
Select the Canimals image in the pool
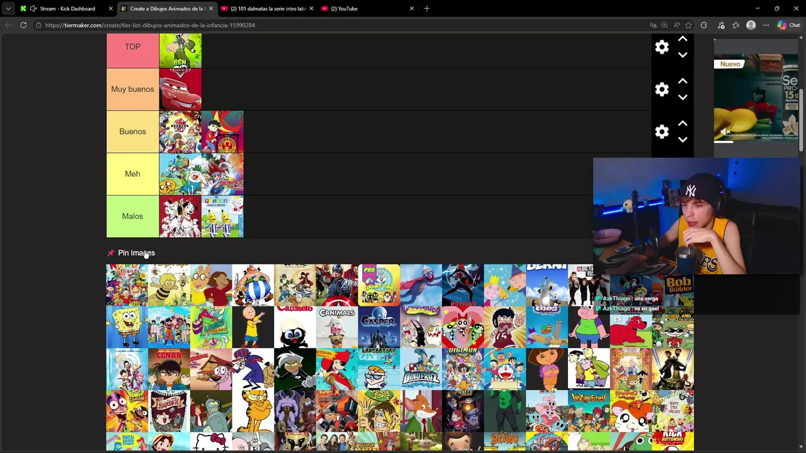[337, 327]
